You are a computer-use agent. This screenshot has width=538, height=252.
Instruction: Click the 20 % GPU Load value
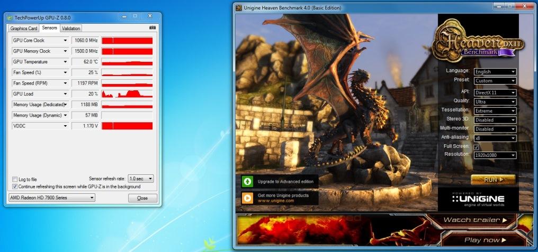(85, 94)
